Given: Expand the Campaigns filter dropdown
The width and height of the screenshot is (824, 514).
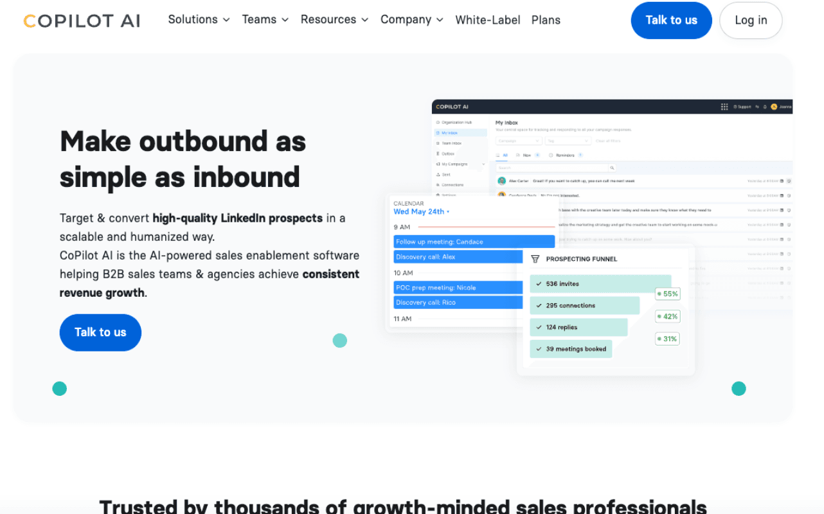Looking at the screenshot, I should [x=519, y=141].
